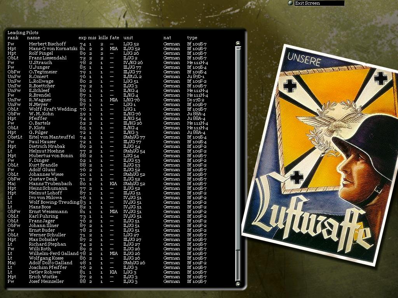Viewport: 398px width, 298px height.
Task: Click the 'mis' column header
Action: point(92,38)
